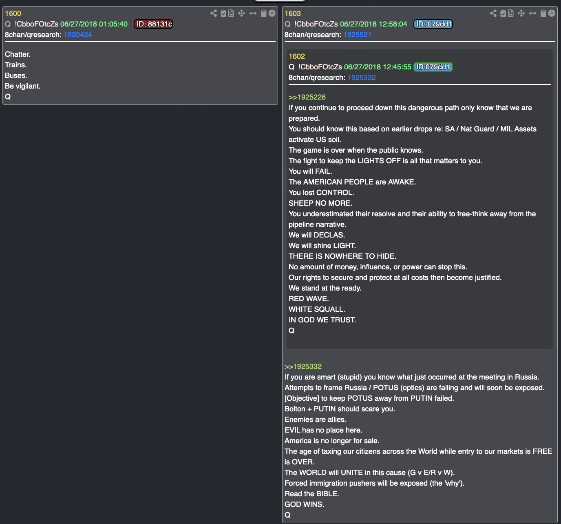Follow 8chan thread link 1925332 in quoted post
The image size is (561, 524).
point(362,78)
